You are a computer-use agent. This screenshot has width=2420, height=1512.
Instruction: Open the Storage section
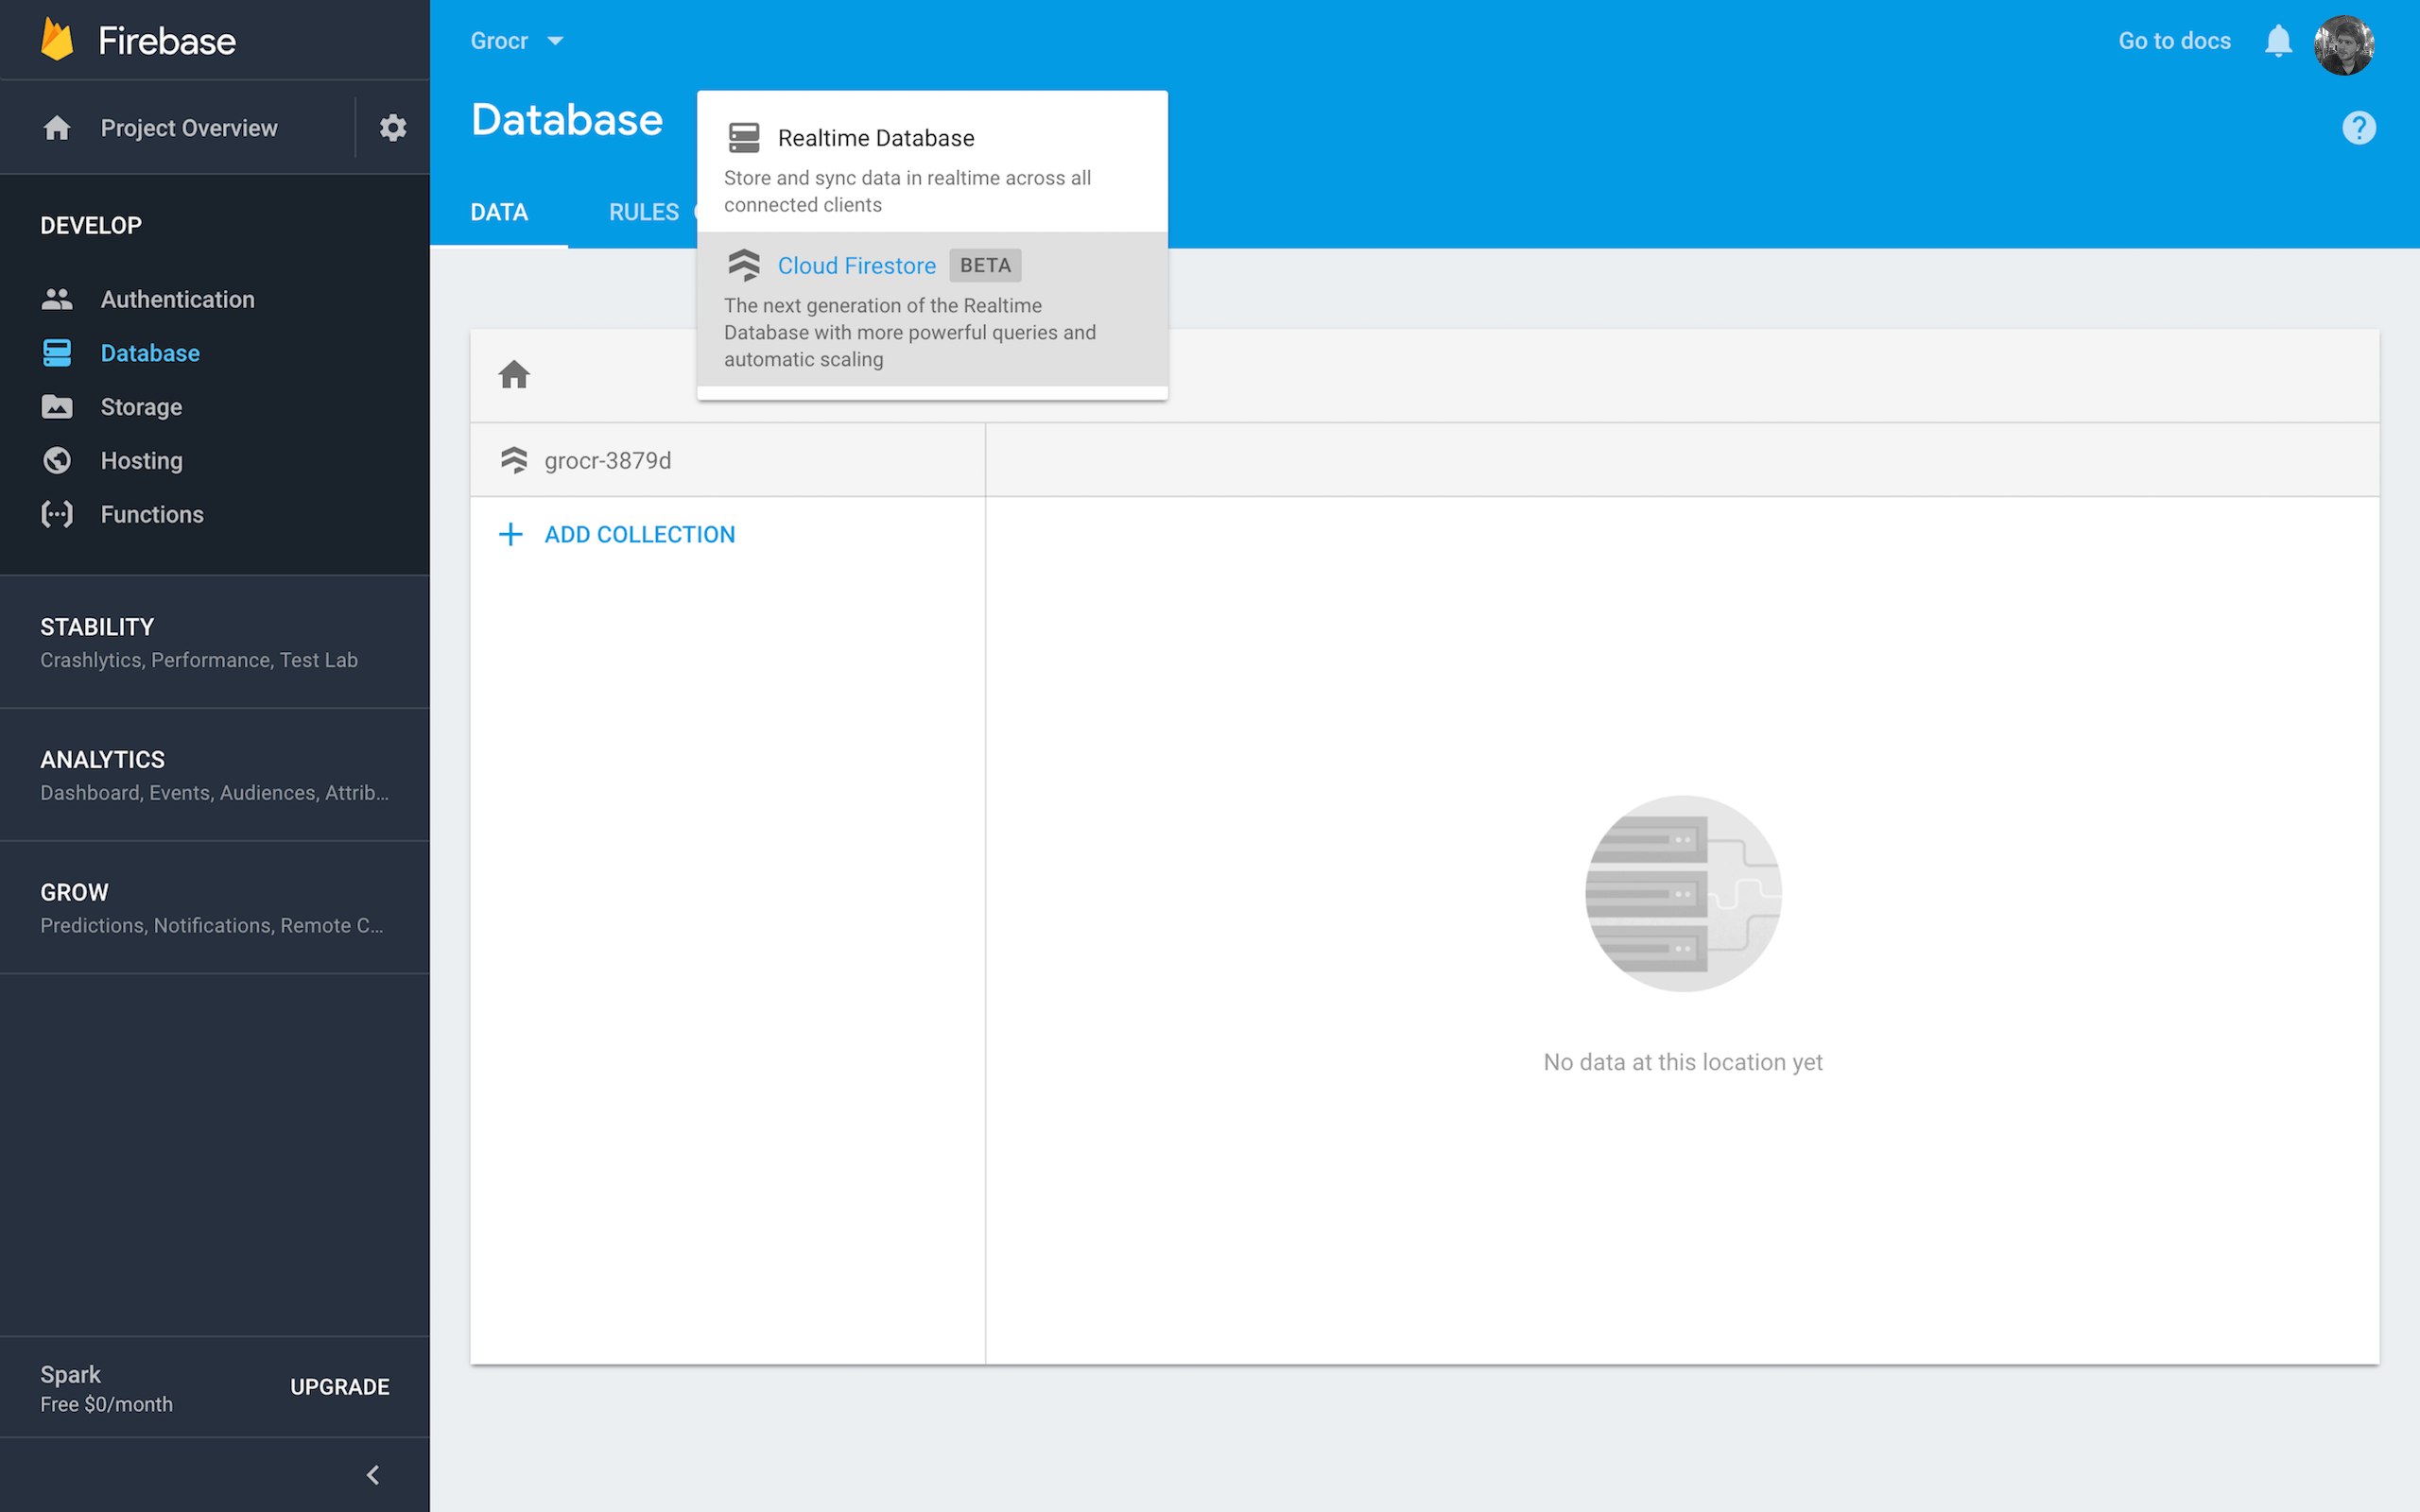[140, 406]
